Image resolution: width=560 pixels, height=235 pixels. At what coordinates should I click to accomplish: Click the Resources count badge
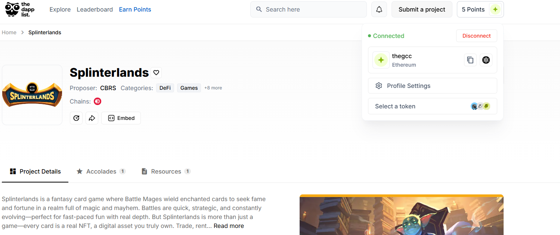[188, 171]
